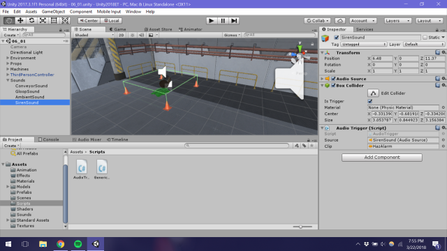This screenshot has width=447, height=251.
Task: Select the Scale tool in toolbar
Action: pos(43,20)
